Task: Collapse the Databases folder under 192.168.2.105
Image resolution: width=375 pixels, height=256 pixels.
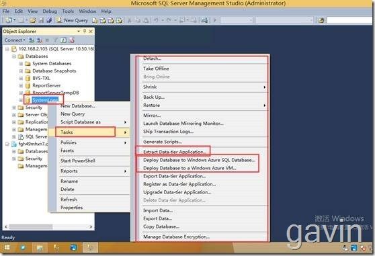Action: (x=14, y=56)
